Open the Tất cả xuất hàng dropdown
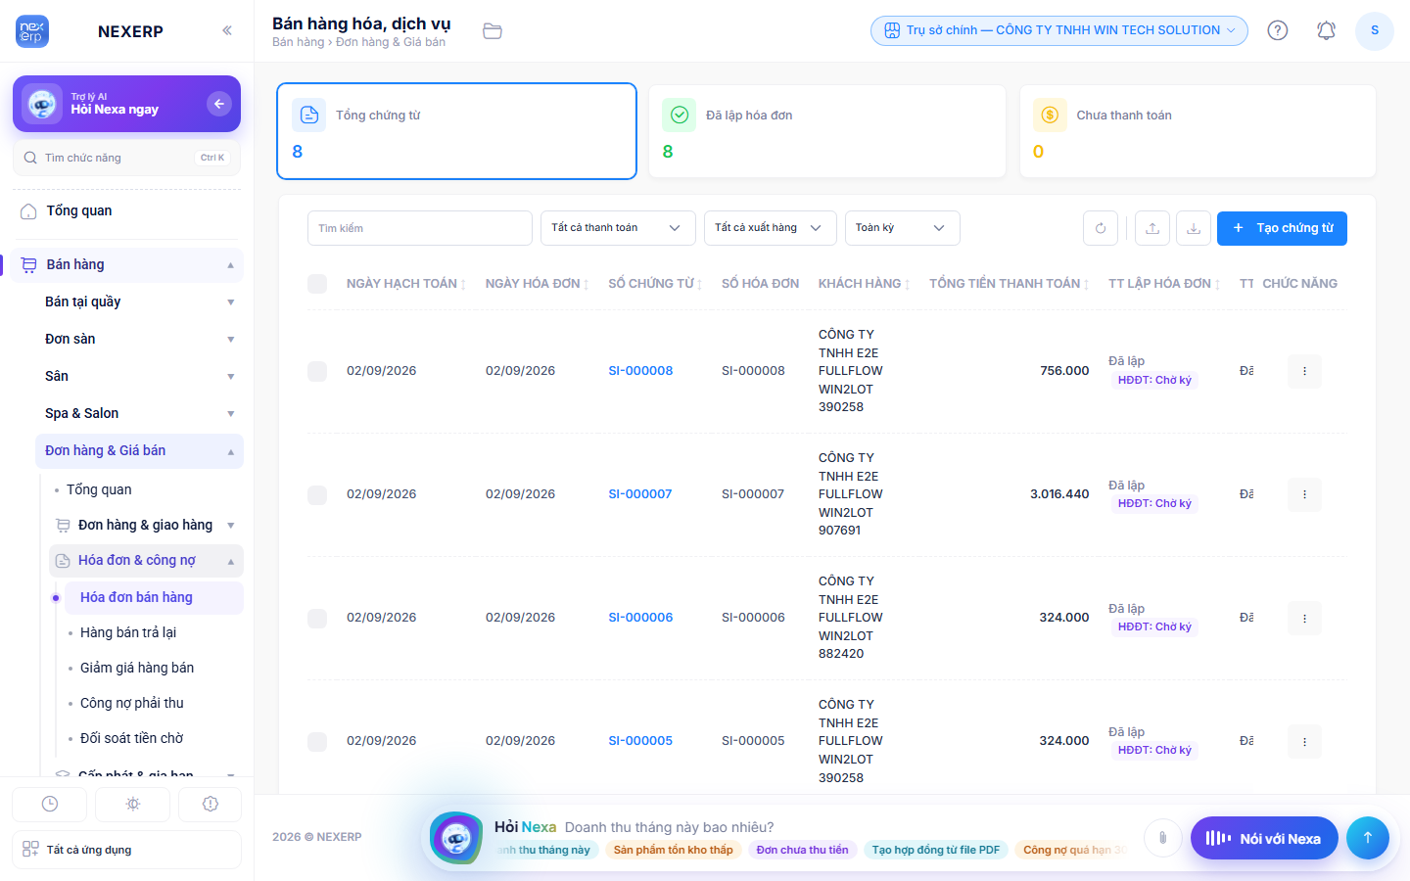This screenshot has height=881, width=1410. pyautogui.click(x=771, y=228)
